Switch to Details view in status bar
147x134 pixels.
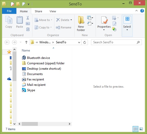click(135, 129)
